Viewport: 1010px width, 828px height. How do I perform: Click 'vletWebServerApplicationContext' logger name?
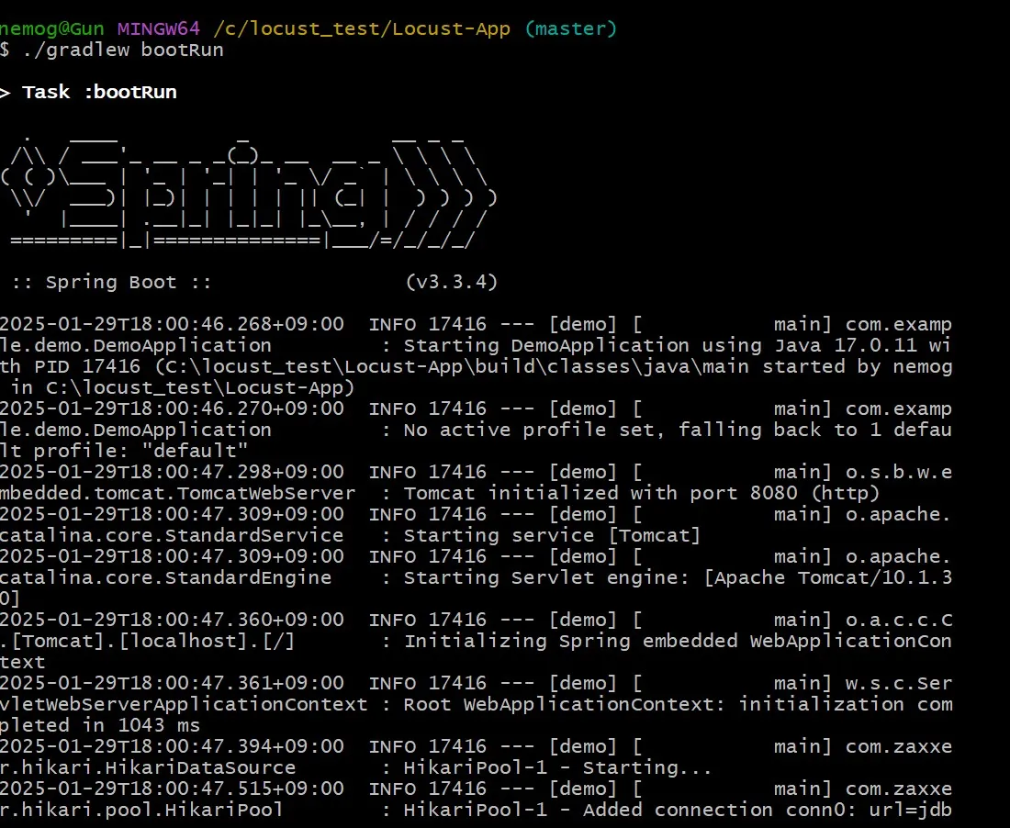point(184,704)
